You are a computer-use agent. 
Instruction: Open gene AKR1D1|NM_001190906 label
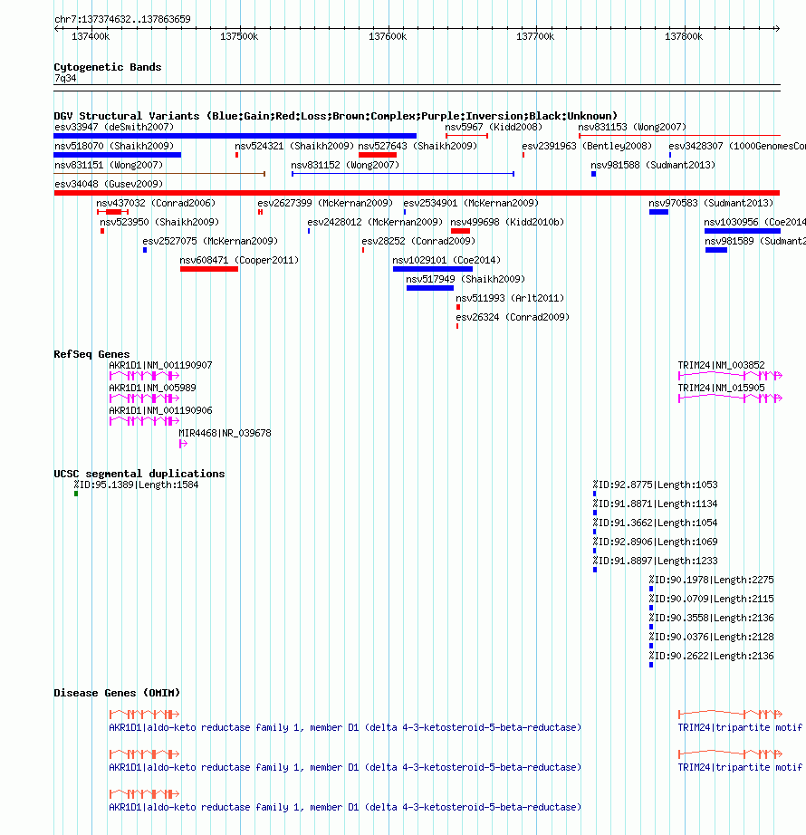160,410
